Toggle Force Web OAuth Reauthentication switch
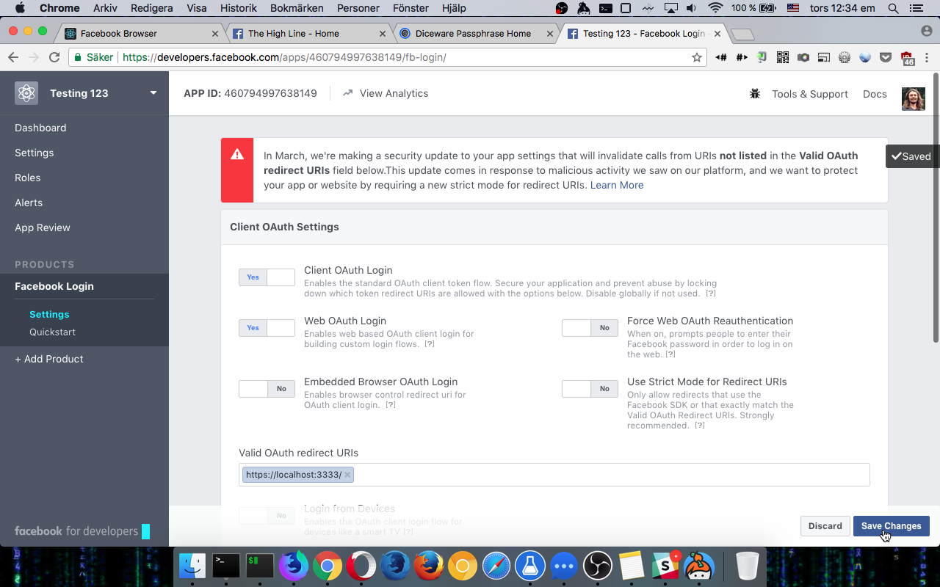Viewport: 940px width, 587px height. 590,328
